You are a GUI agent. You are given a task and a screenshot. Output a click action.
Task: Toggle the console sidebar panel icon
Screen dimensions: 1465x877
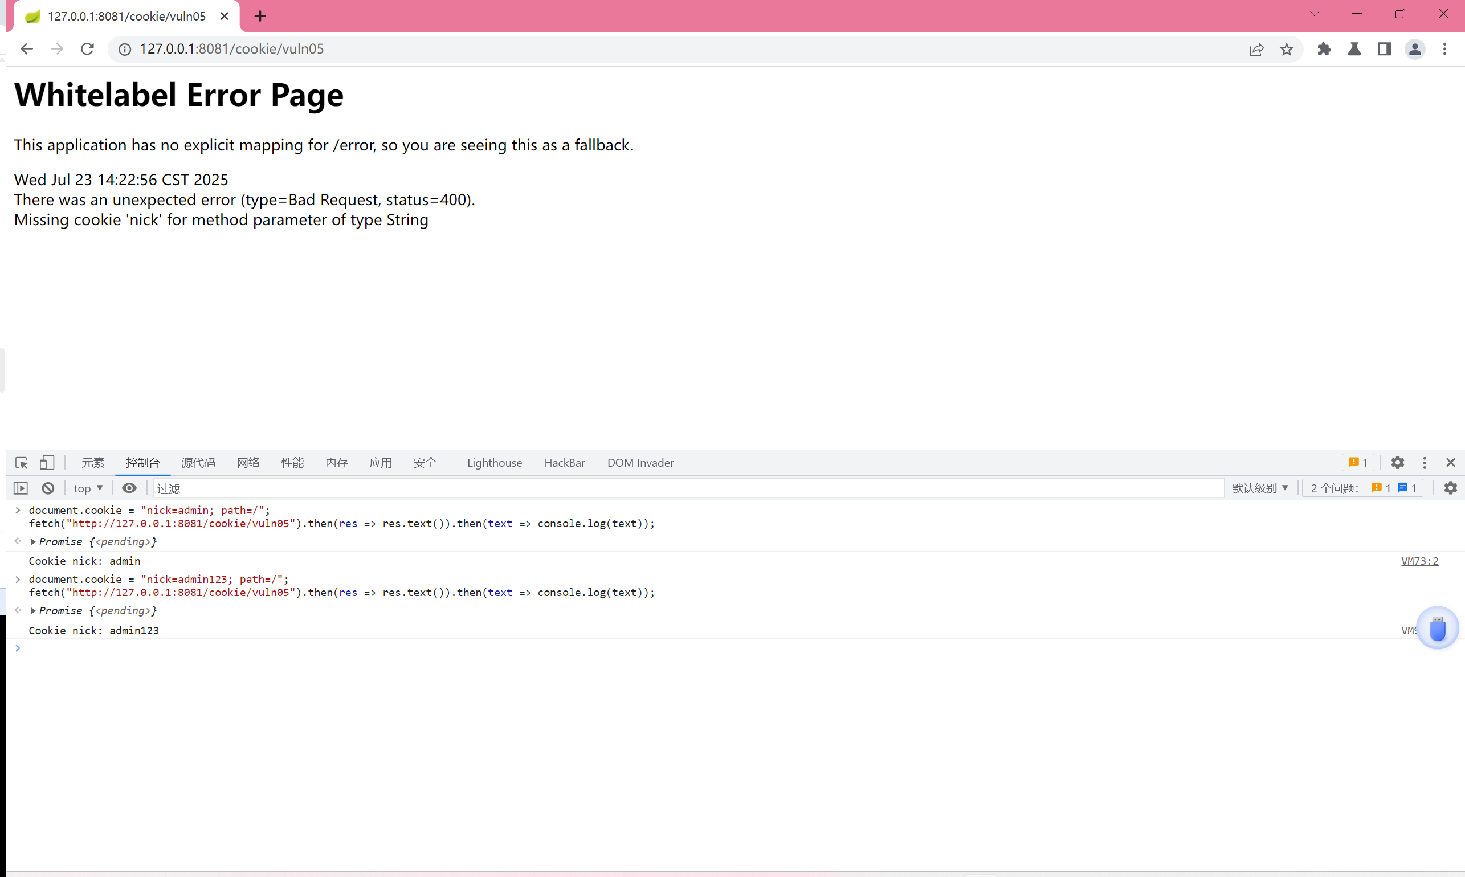[21, 488]
